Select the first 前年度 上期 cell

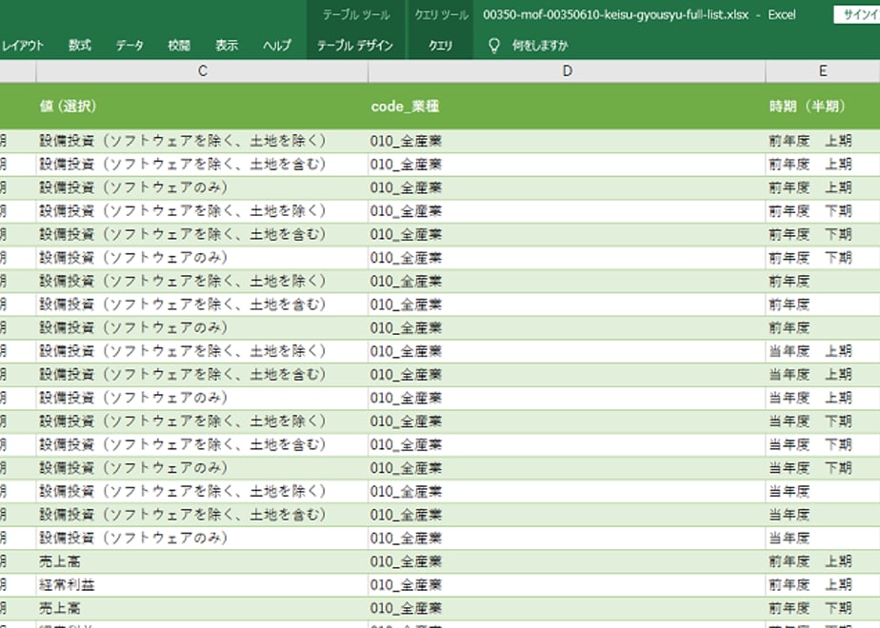point(823,141)
